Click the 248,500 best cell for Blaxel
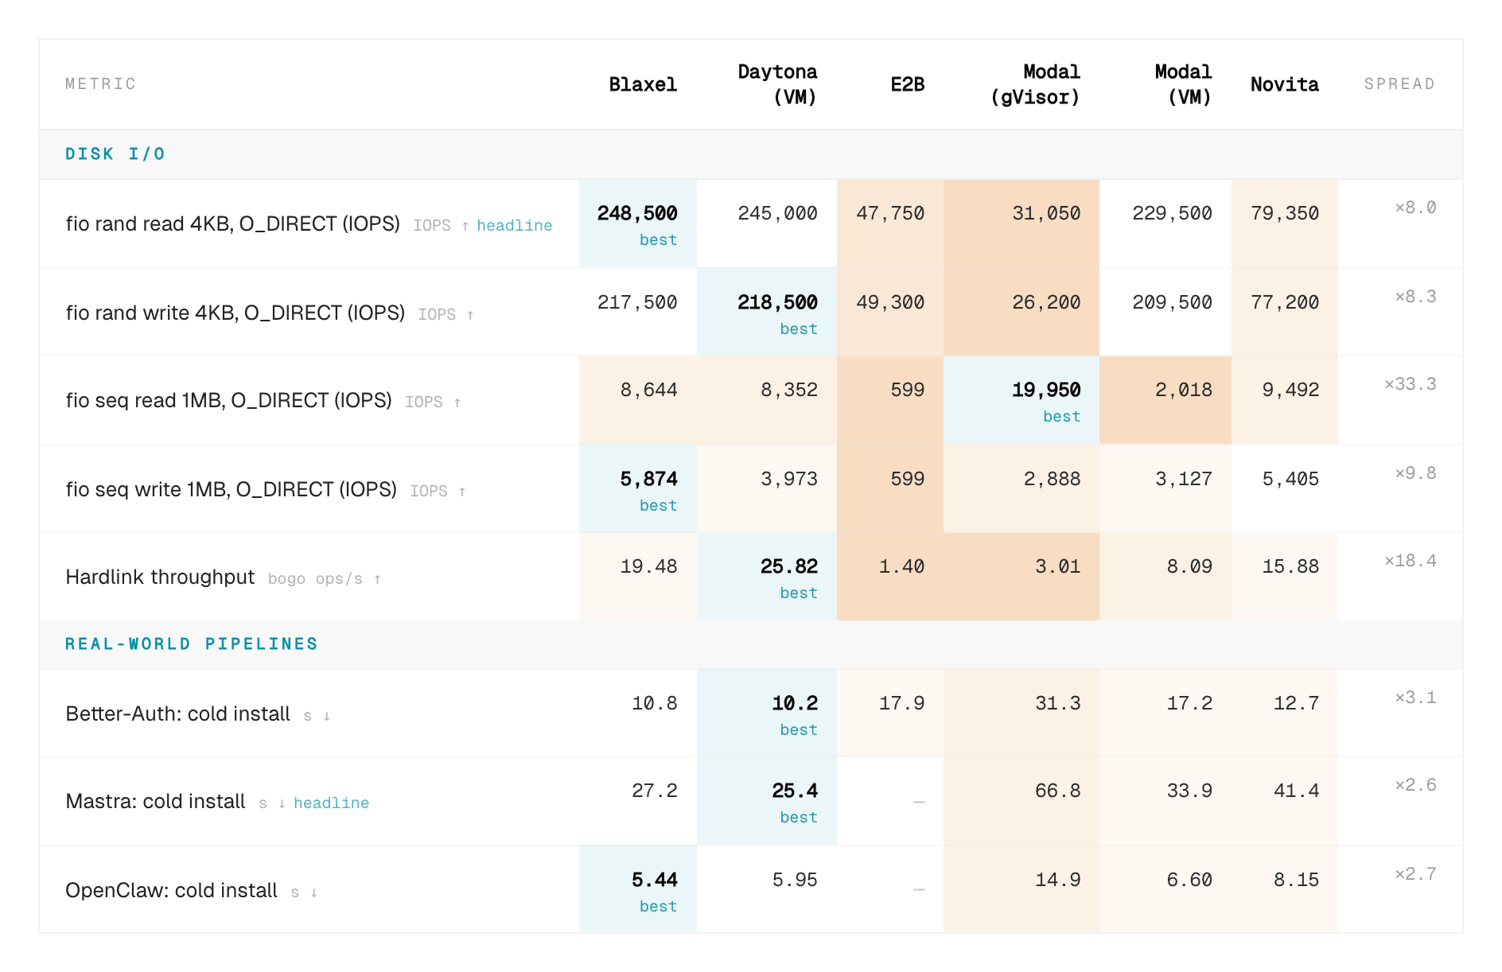This screenshot has height=972, width=1502. click(x=638, y=224)
